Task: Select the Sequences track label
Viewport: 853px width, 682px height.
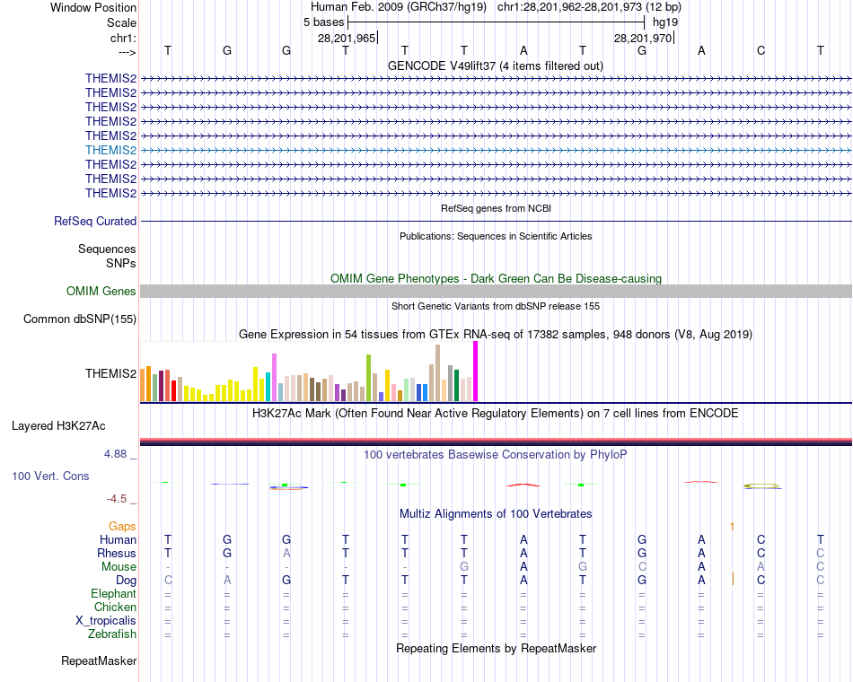Action: (107, 249)
